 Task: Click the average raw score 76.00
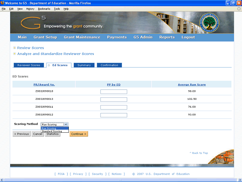point(192,107)
